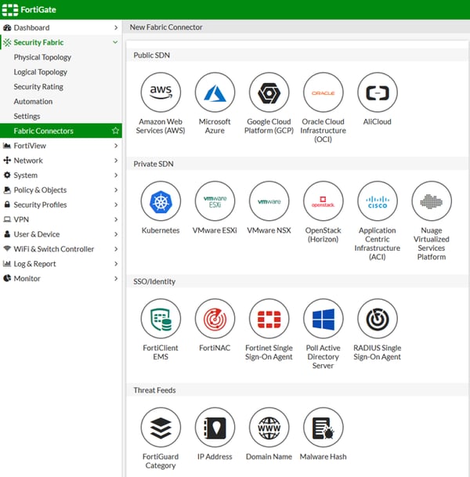Click the Dashboard gauge icon

tap(7, 27)
